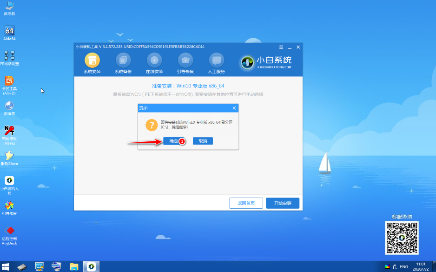Screen dimensions: 436x272
Task: Open the password reset tool (Alt+E) icon
Action: [9, 135]
